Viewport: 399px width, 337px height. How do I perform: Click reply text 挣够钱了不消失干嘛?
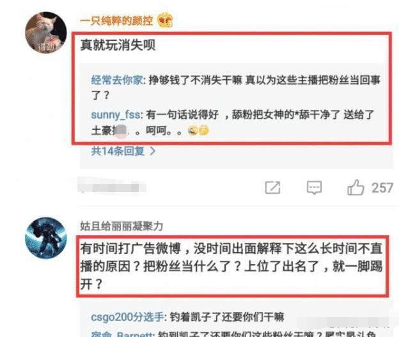tap(195, 80)
